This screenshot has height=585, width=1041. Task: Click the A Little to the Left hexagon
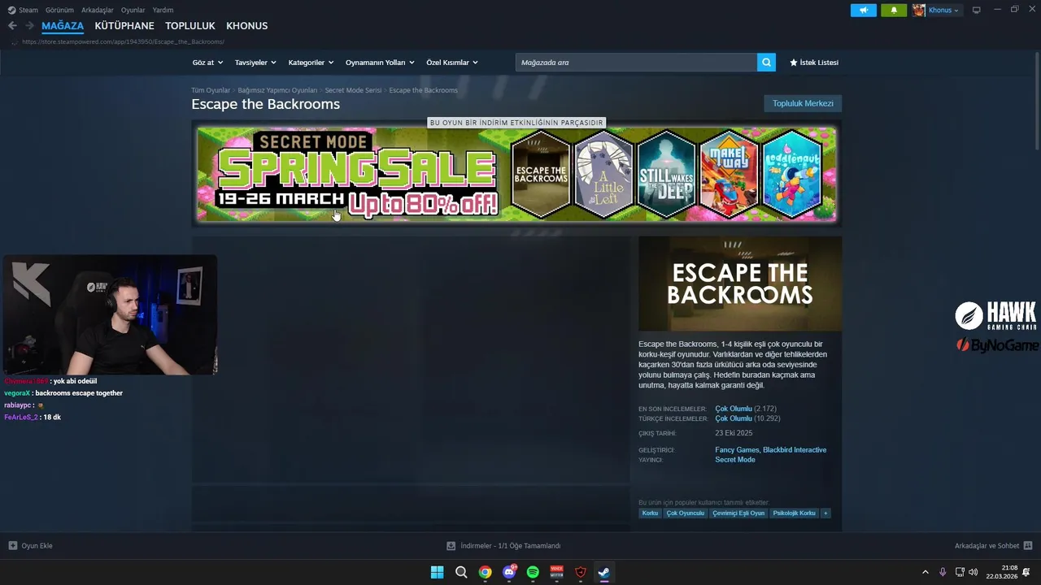coord(603,174)
